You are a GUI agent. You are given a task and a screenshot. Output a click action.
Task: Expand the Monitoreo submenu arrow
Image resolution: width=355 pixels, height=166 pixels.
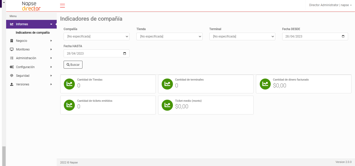(51, 49)
